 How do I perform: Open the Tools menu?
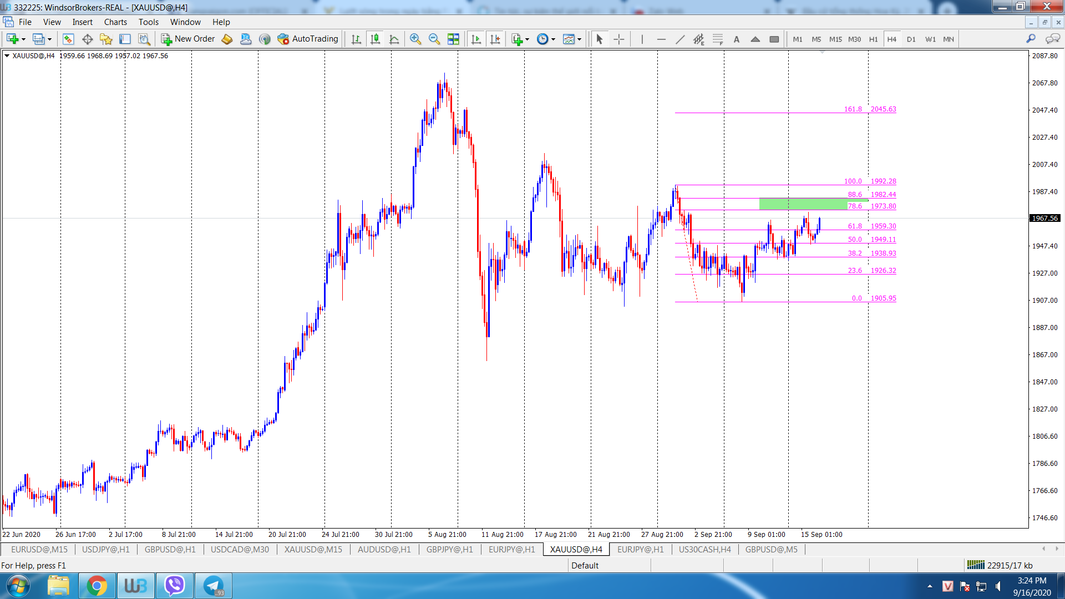tap(149, 22)
